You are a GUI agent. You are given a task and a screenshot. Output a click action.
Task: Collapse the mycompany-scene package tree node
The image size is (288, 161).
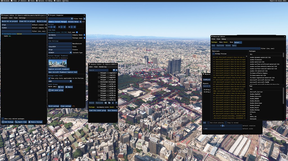coord(3,34)
